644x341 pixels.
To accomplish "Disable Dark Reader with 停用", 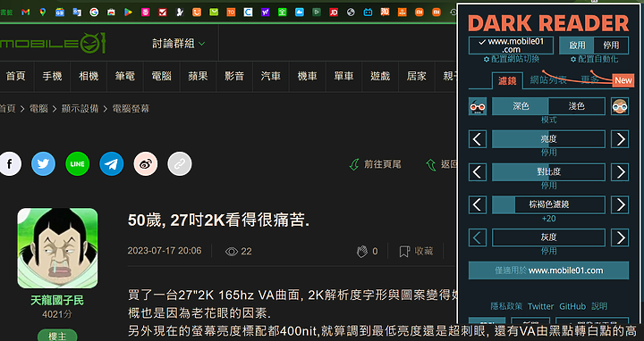I will click(x=611, y=46).
